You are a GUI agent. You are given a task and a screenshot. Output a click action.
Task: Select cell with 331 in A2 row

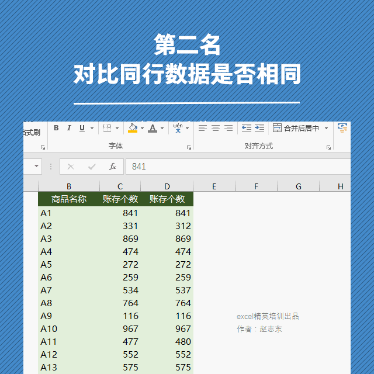click(120, 226)
